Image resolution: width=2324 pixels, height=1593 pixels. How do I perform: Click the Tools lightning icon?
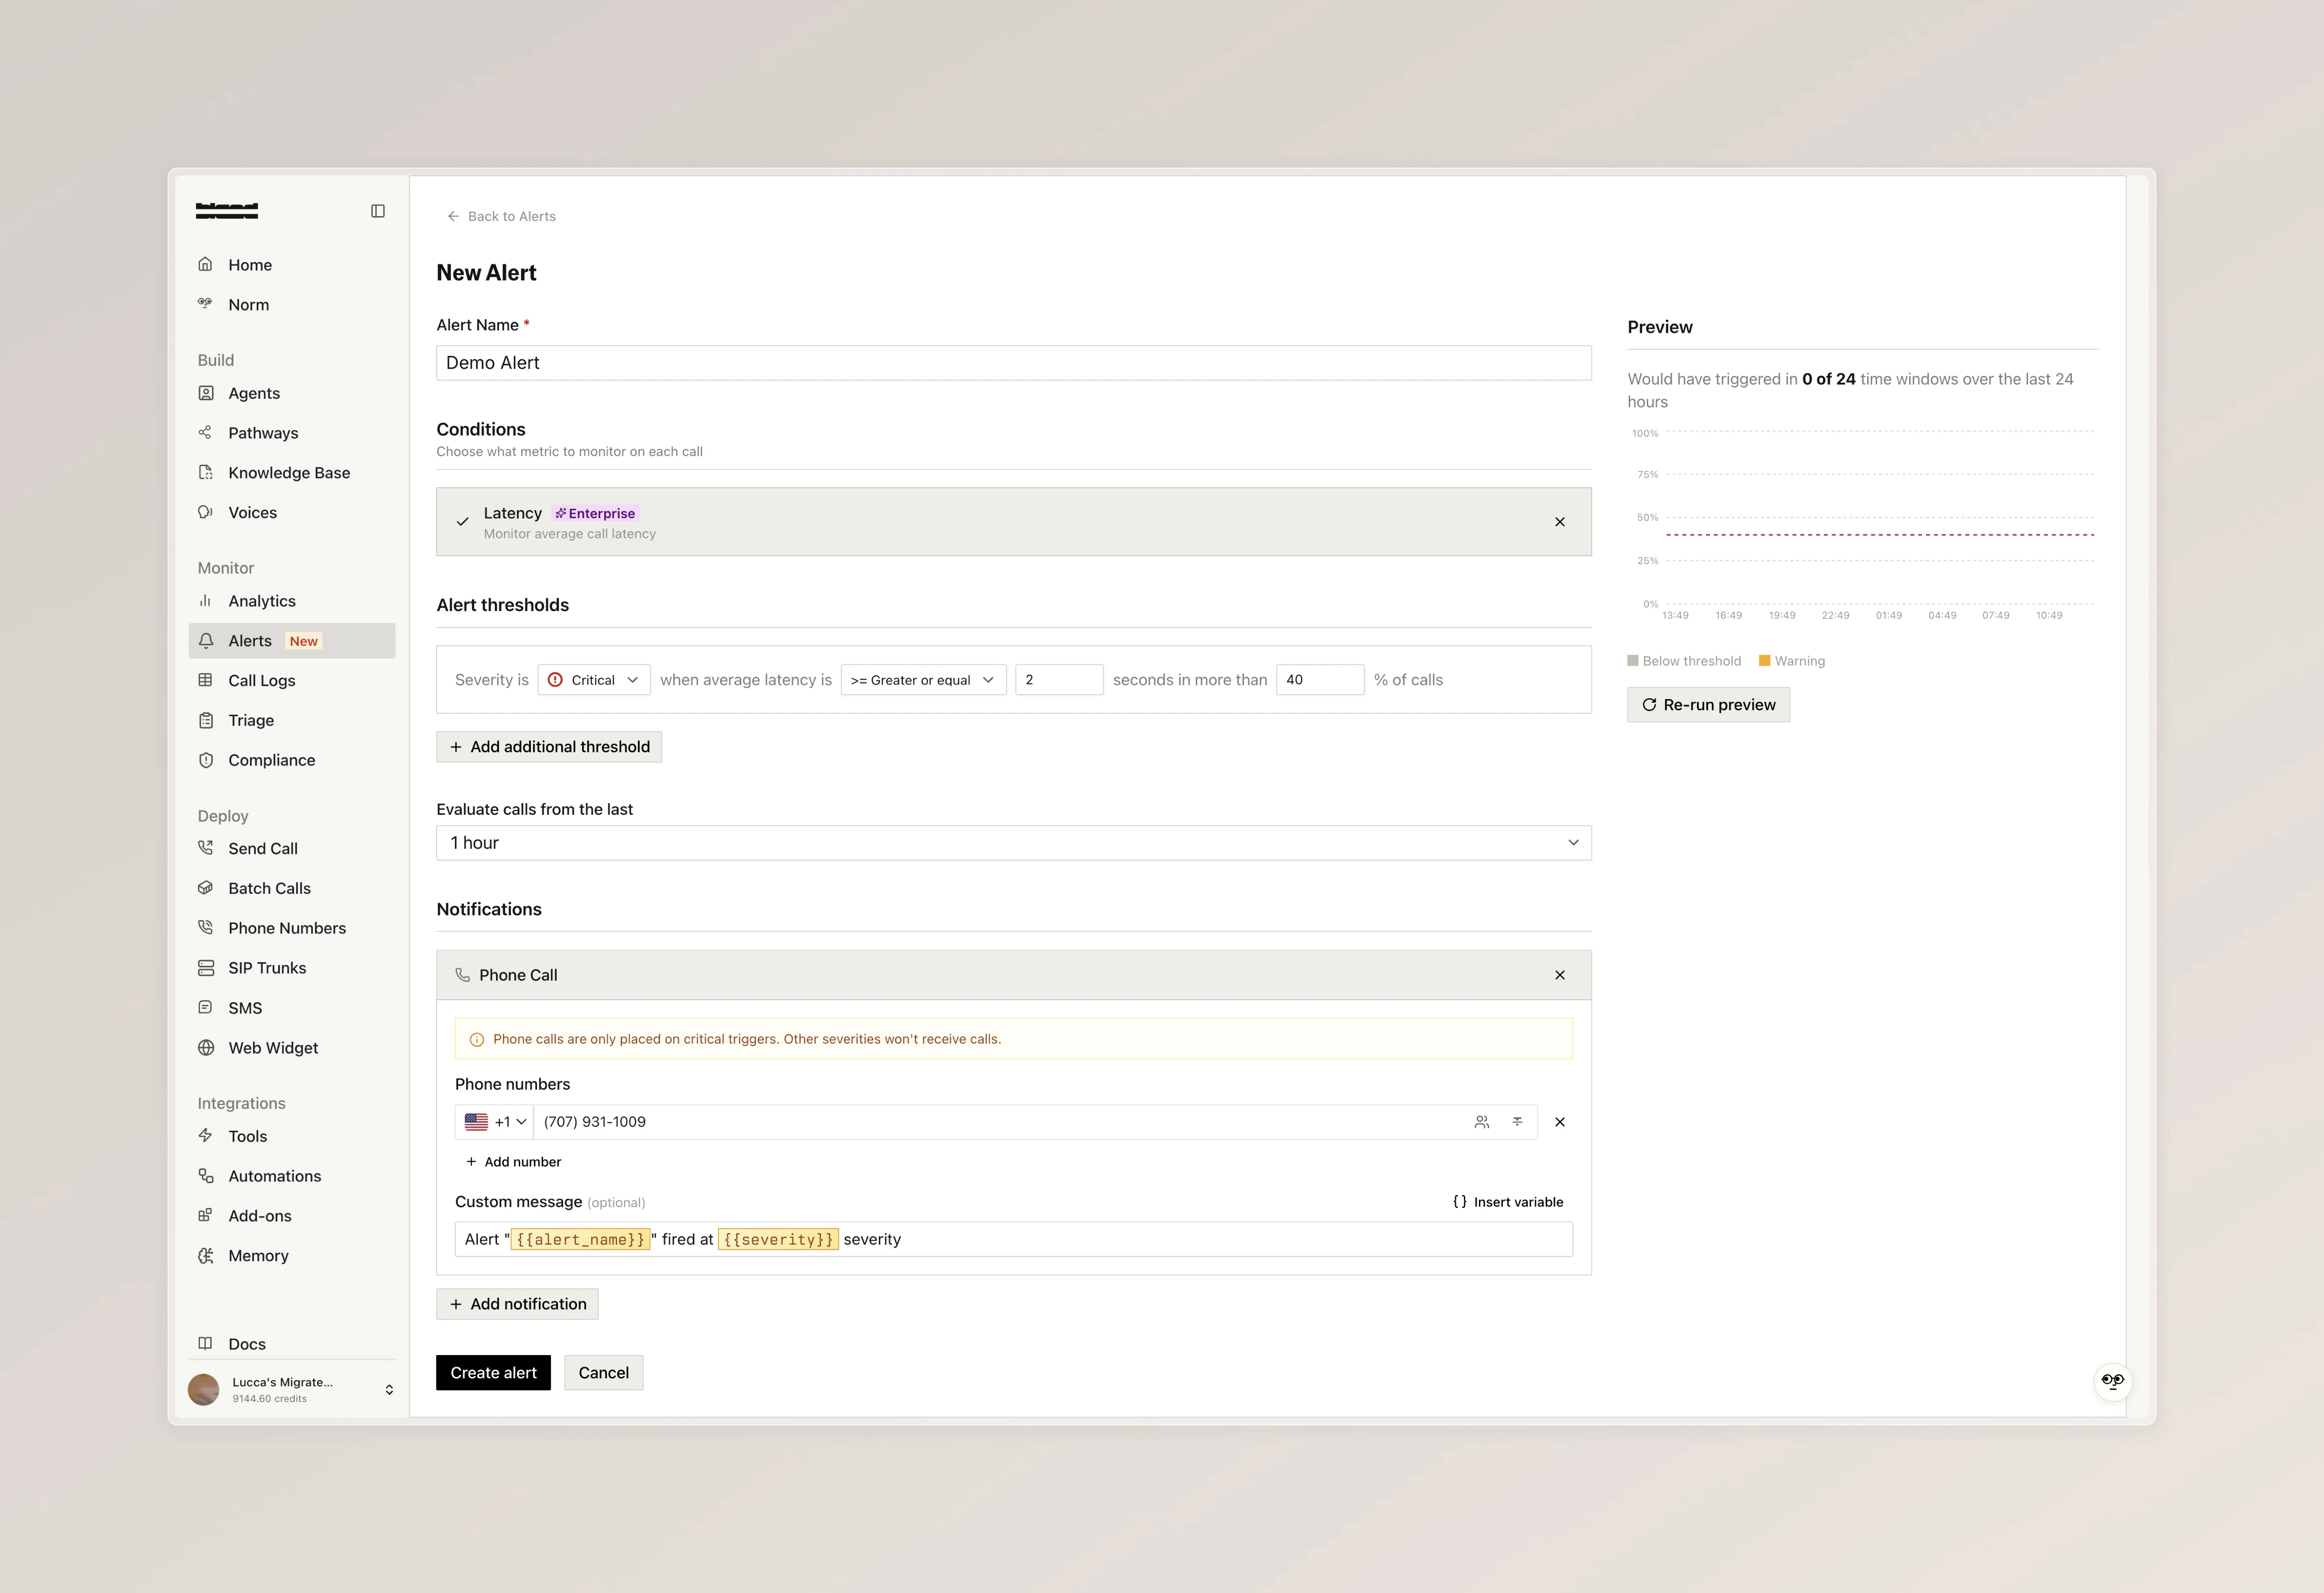tap(206, 1136)
